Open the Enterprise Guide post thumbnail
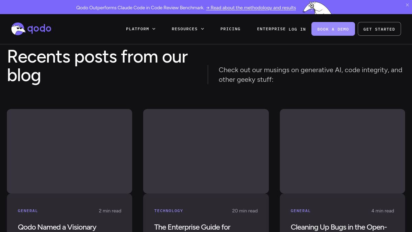 [x=206, y=151]
